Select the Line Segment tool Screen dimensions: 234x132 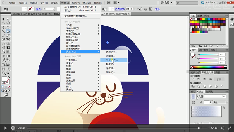[x=4, y=31]
